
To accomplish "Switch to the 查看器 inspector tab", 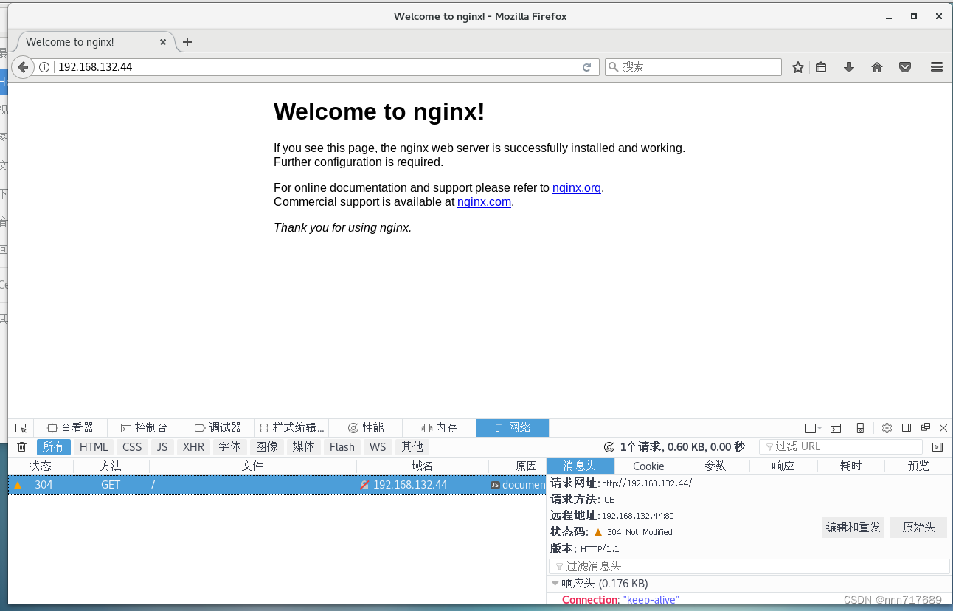I will [x=71, y=428].
